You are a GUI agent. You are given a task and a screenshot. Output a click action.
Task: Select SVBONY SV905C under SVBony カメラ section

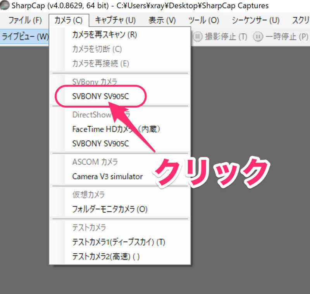101,97
